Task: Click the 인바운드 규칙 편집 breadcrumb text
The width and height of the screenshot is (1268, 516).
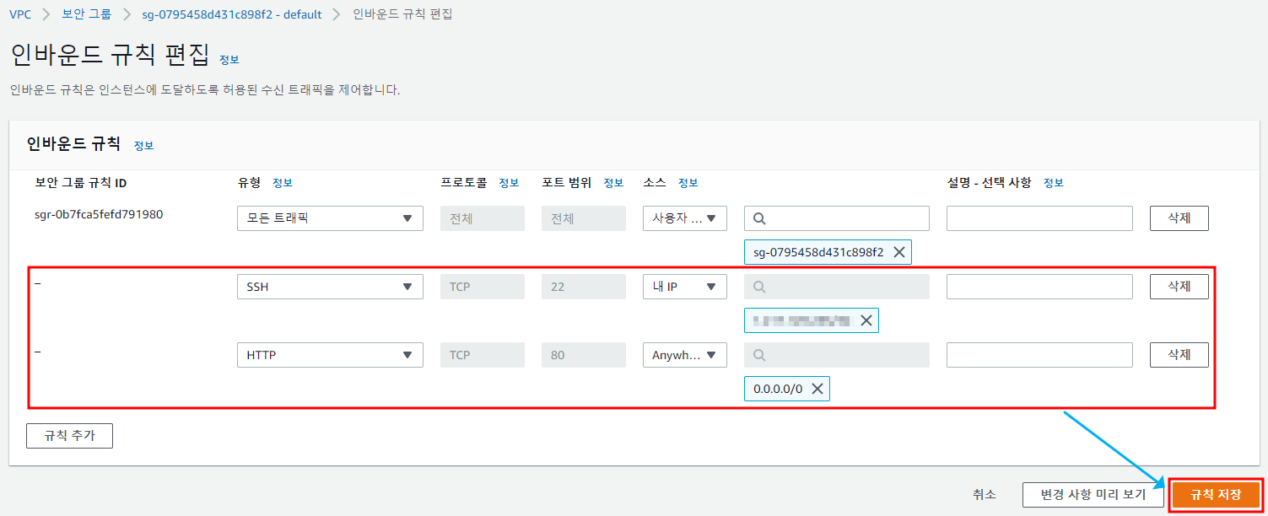Action: (x=402, y=14)
